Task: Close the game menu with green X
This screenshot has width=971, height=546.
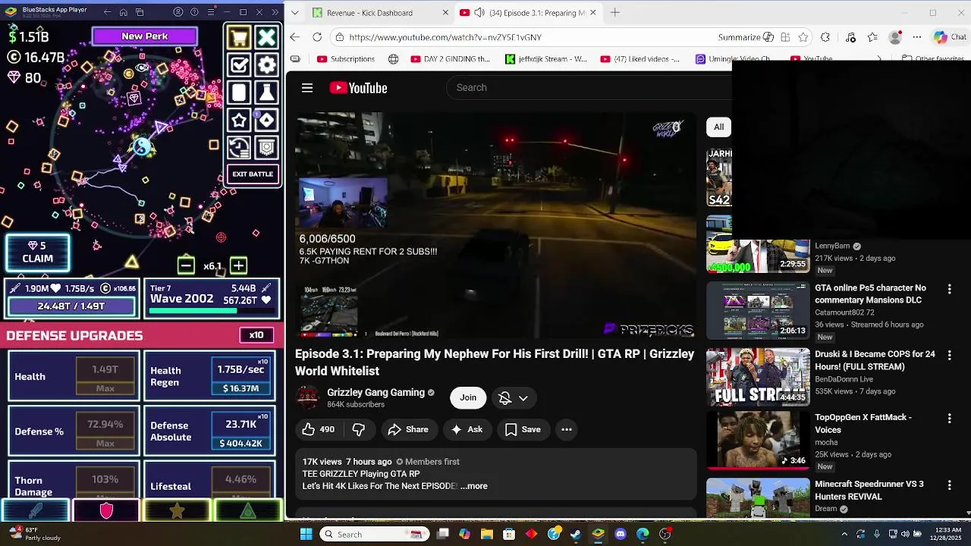Action: [267, 37]
